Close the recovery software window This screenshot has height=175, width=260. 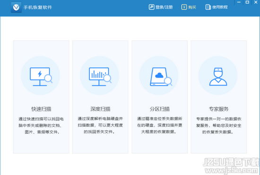(256, 2)
